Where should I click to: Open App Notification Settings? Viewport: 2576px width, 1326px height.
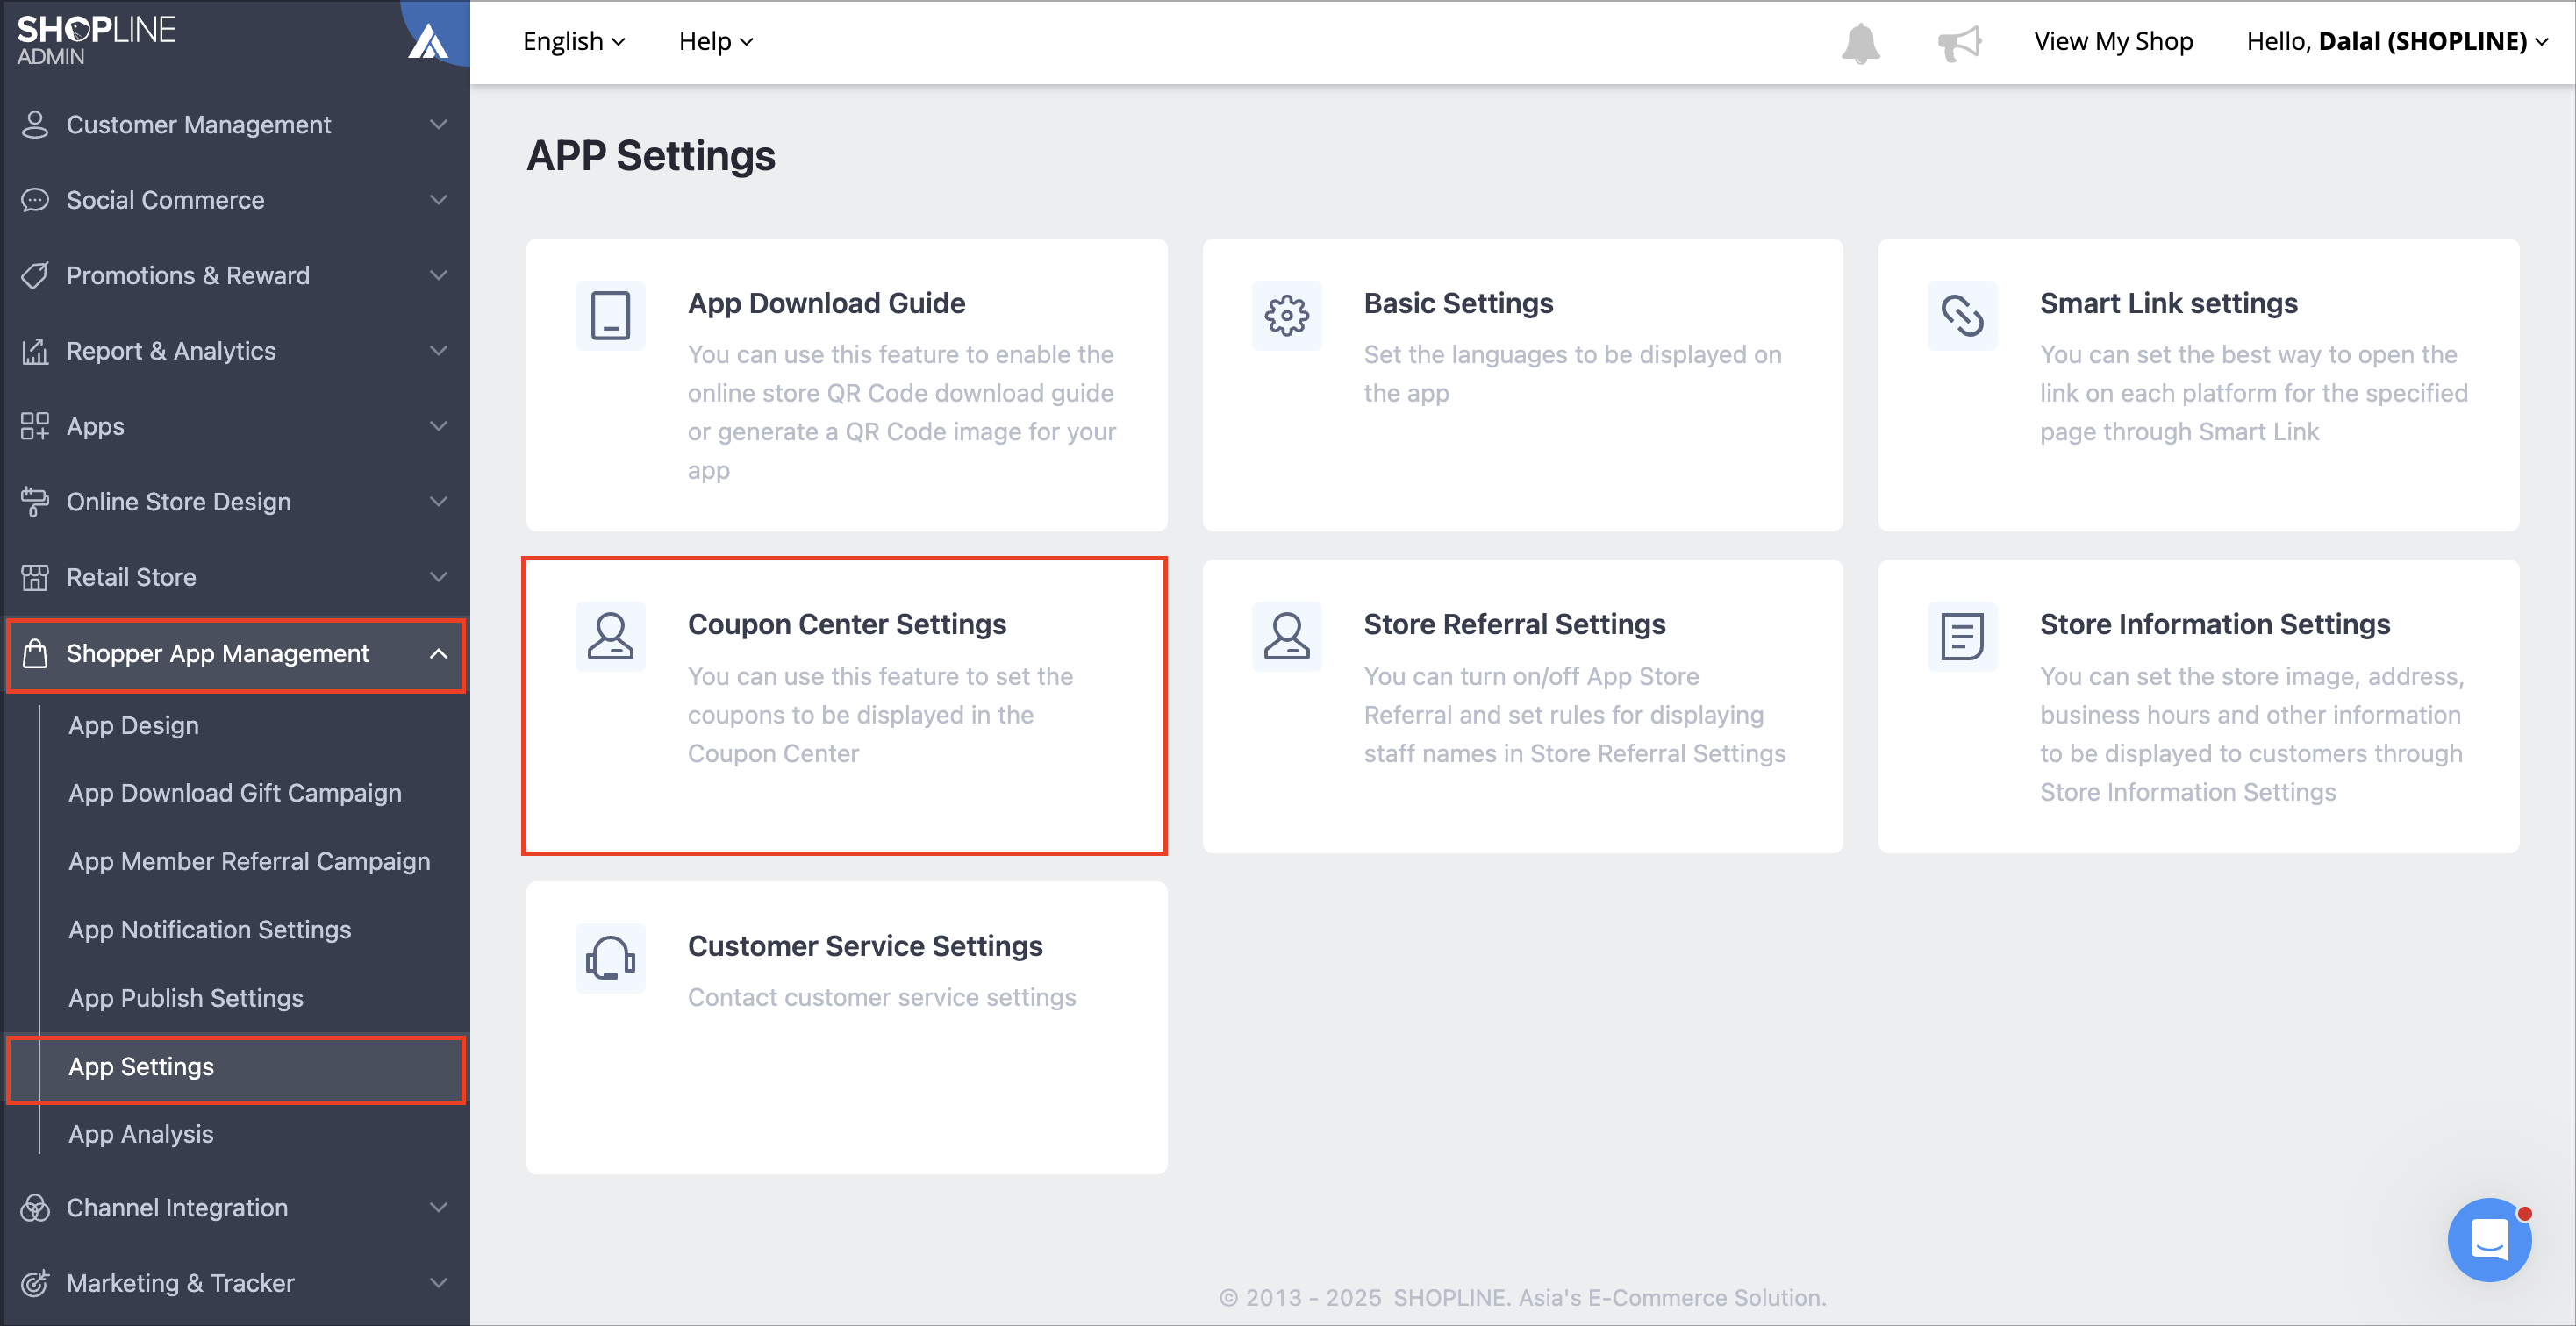(x=210, y=930)
